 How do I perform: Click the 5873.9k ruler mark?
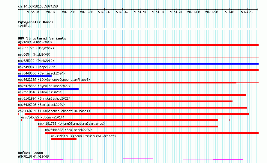click(211, 12)
